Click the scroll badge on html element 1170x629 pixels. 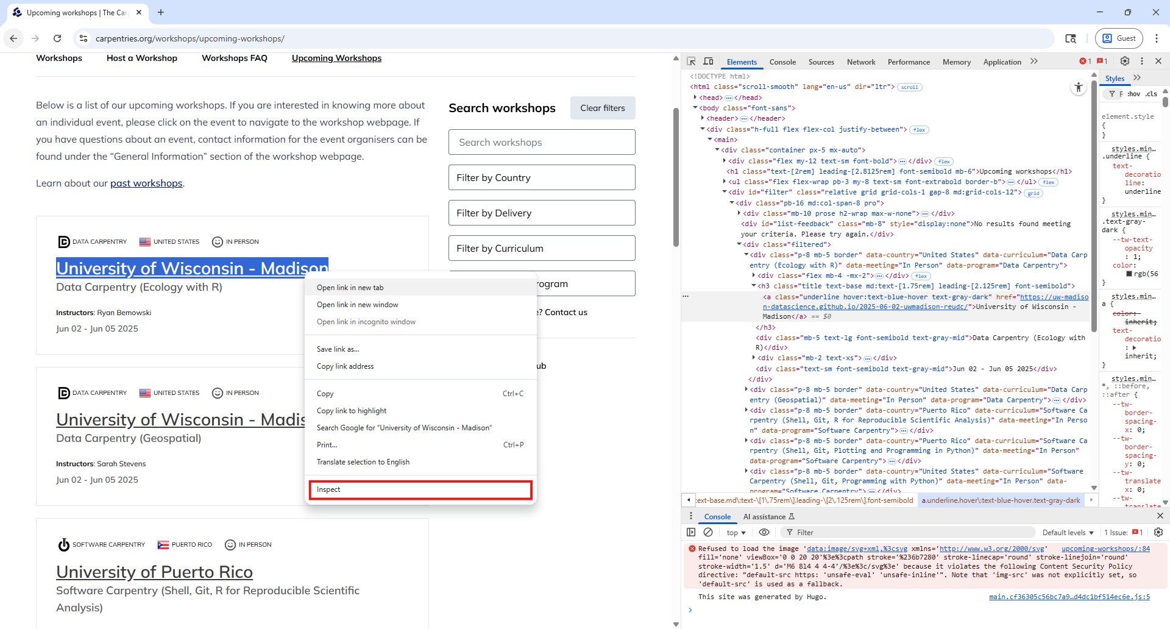pos(910,87)
